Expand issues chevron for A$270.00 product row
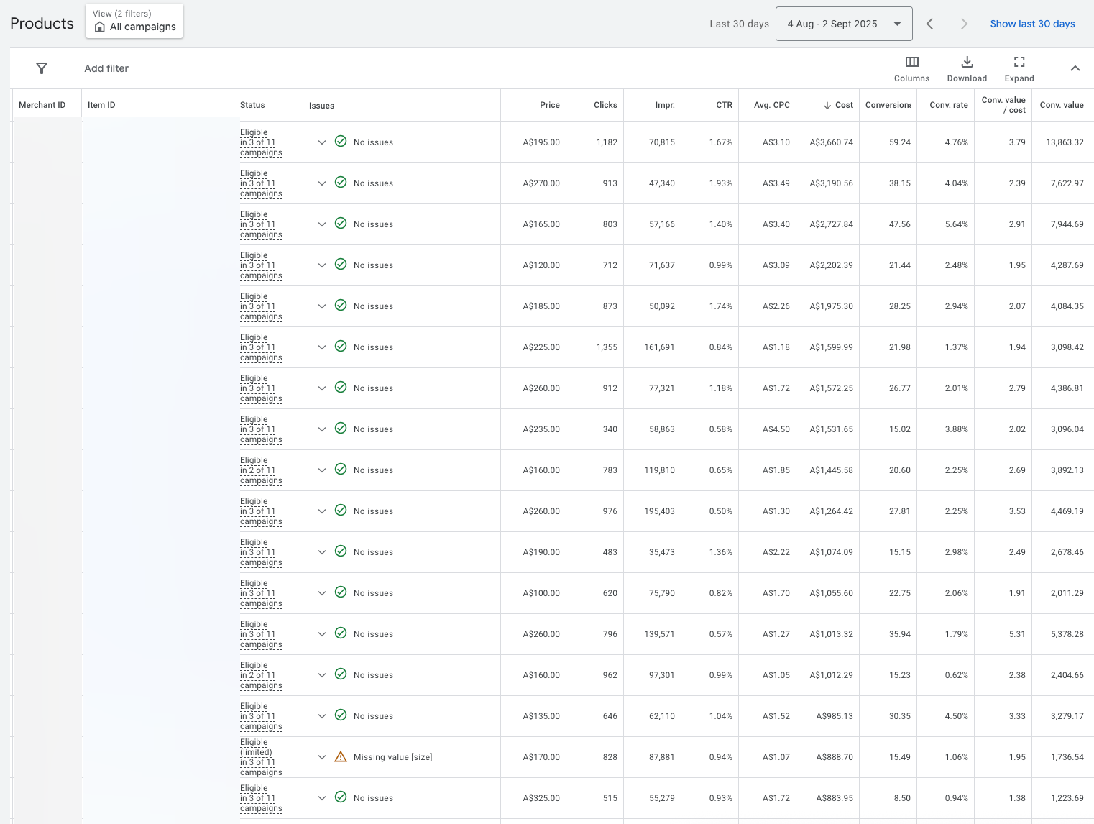 (322, 183)
